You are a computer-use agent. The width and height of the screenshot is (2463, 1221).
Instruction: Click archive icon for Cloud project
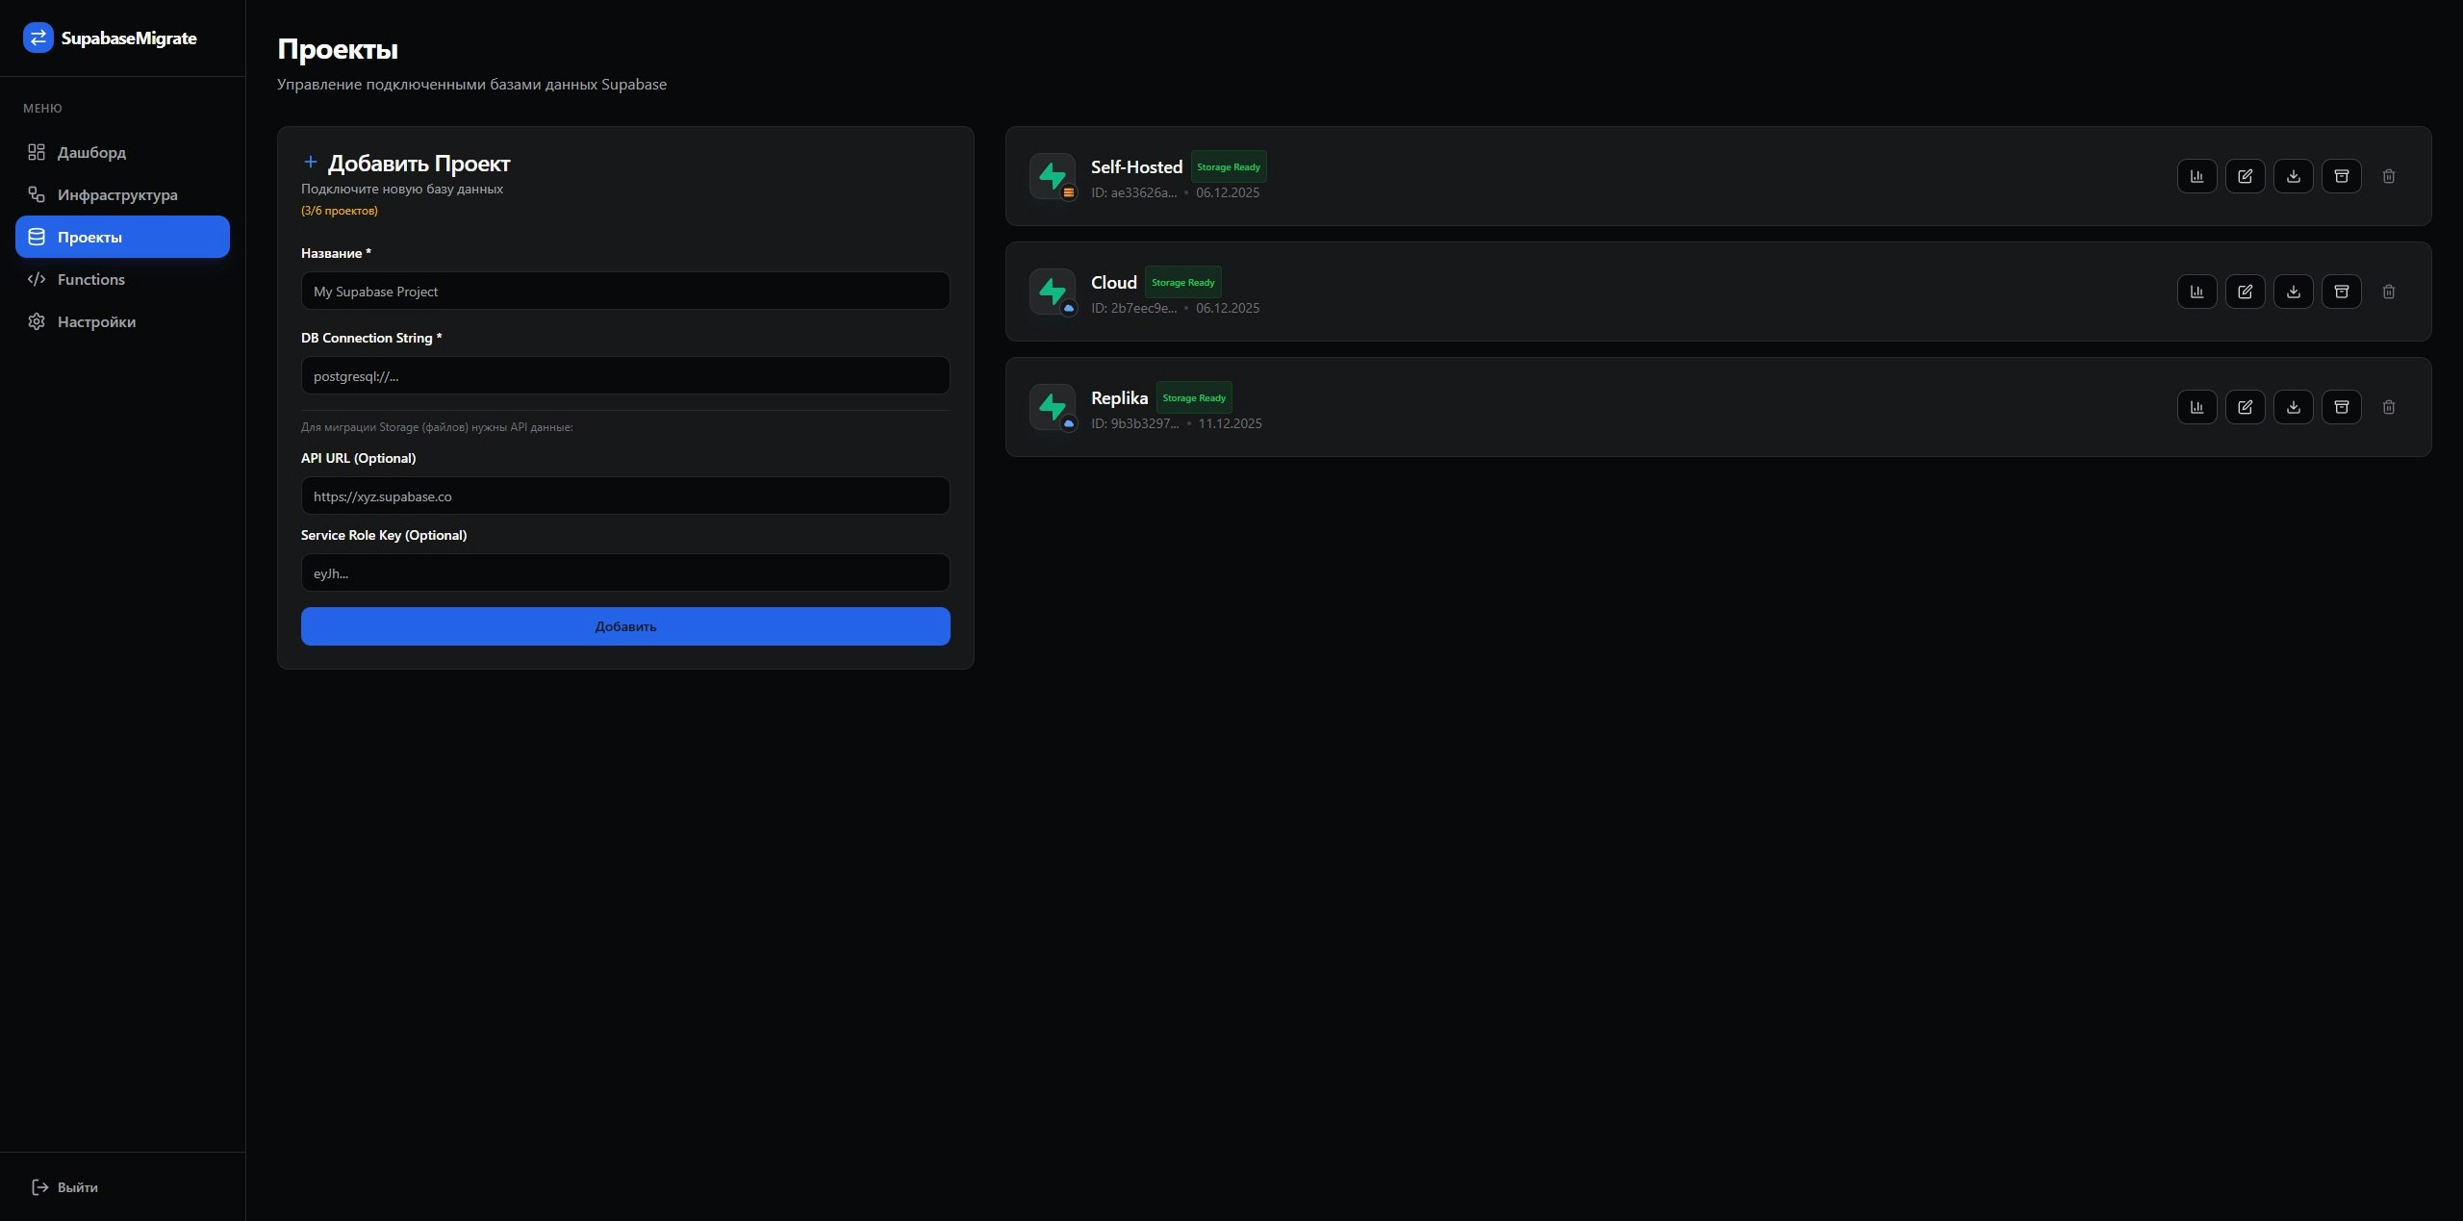[2341, 292]
